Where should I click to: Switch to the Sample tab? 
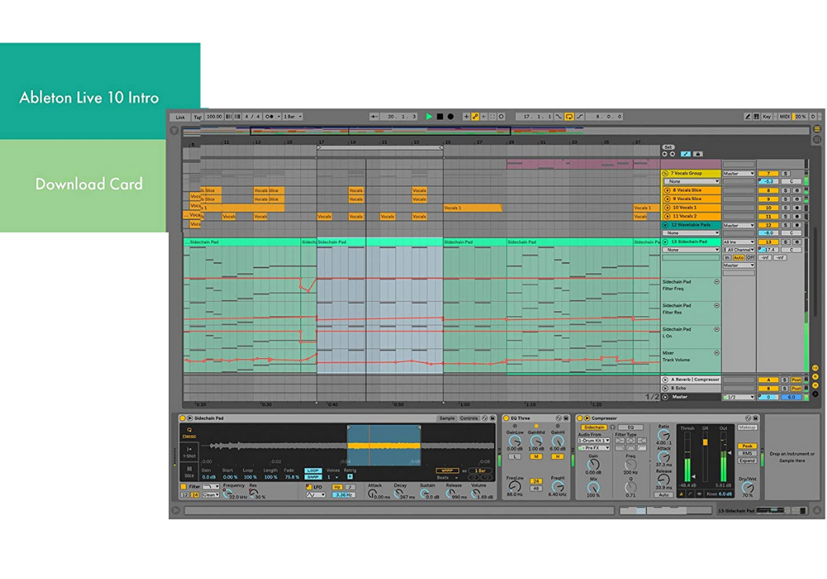click(x=447, y=419)
